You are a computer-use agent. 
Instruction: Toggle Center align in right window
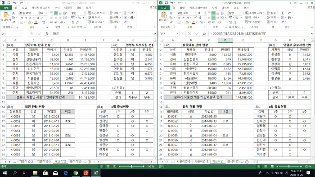(213, 18)
